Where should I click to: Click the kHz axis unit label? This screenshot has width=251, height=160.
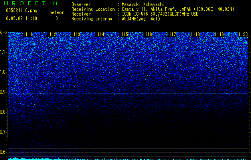point(4,32)
